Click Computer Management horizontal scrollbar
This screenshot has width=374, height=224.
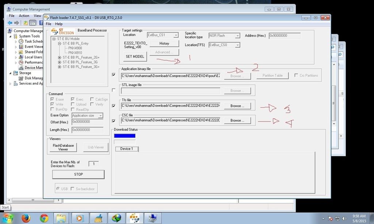point(33,200)
